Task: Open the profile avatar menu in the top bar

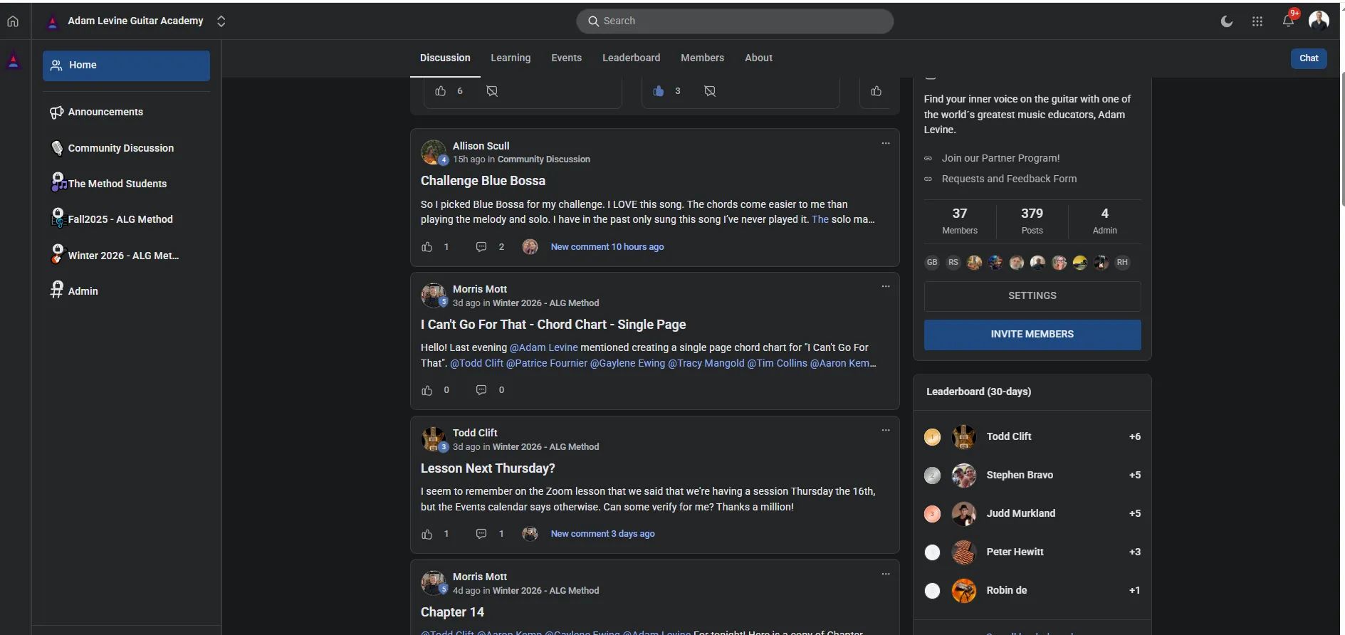Action: pyautogui.click(x=1319, y=21)
